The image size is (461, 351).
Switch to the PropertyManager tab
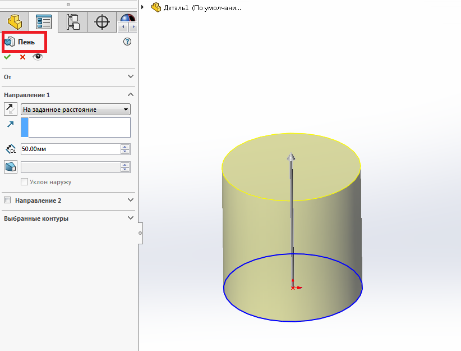pyautogui.click(x=44, y=22)
